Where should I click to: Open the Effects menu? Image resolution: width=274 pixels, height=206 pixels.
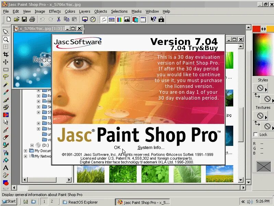[55, 11]
